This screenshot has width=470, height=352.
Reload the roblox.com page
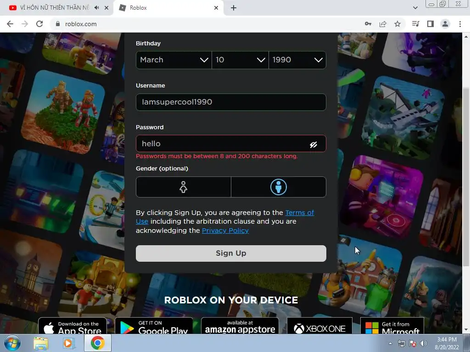[x=39, y=24]
